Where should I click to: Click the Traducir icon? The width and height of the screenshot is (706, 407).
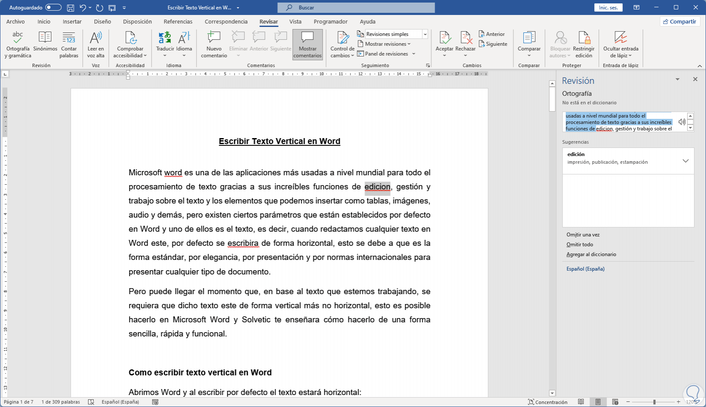165,38
